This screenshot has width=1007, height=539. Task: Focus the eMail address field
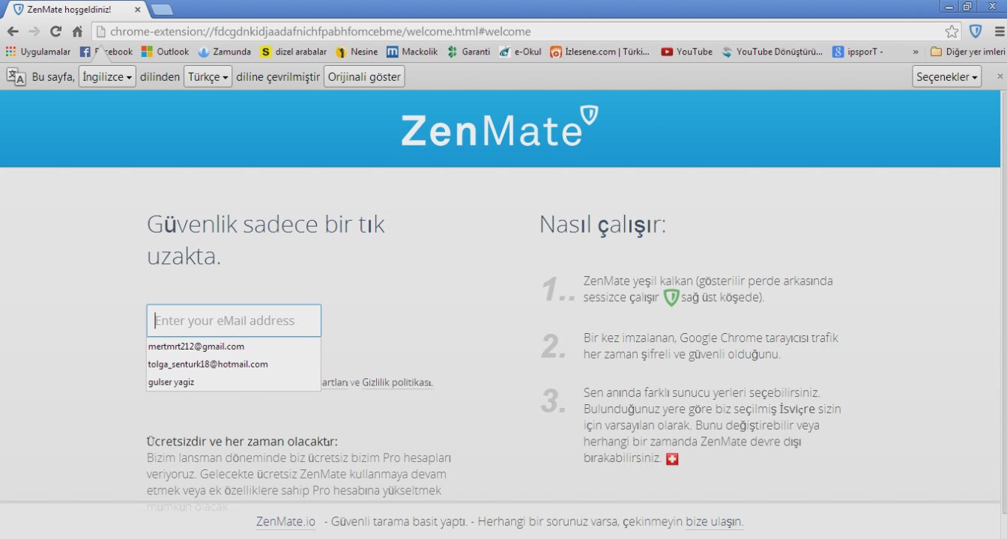pos(234,320)
